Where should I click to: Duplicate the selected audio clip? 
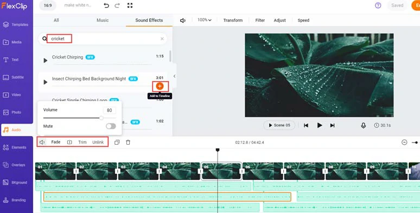click(117, 143)
